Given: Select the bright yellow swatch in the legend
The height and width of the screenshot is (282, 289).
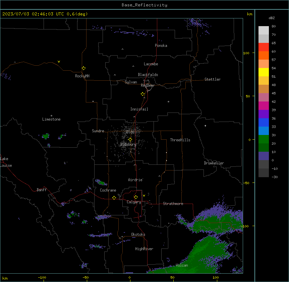Looking at the screenshot, I should click(264, 72).
